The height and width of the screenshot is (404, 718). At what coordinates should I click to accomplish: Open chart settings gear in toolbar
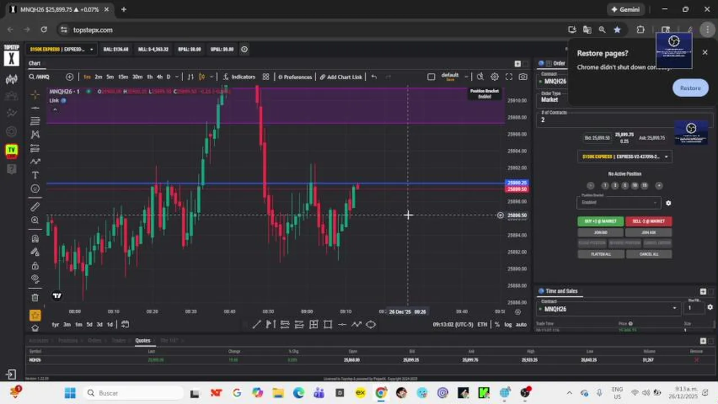point(494,77)
